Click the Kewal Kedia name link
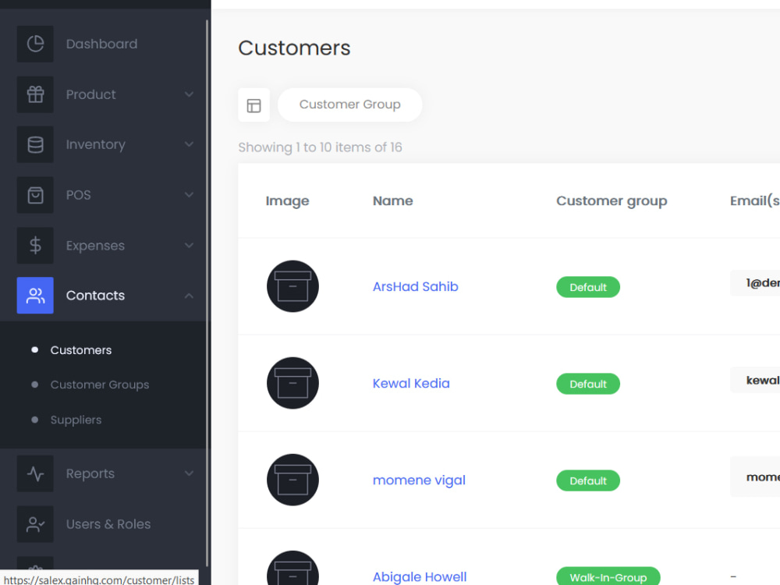 (411, 383)
